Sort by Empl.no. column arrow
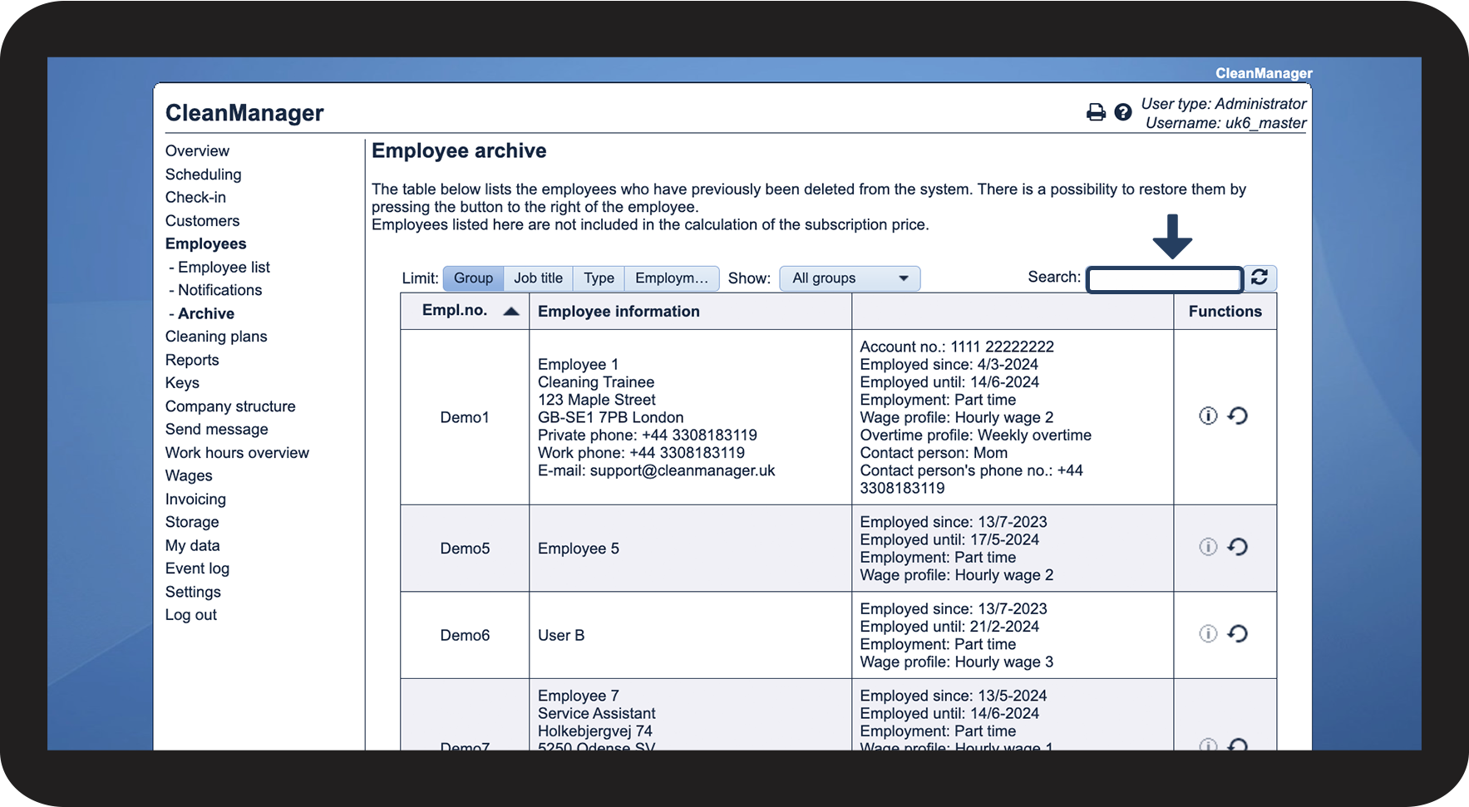 point(511,312)
